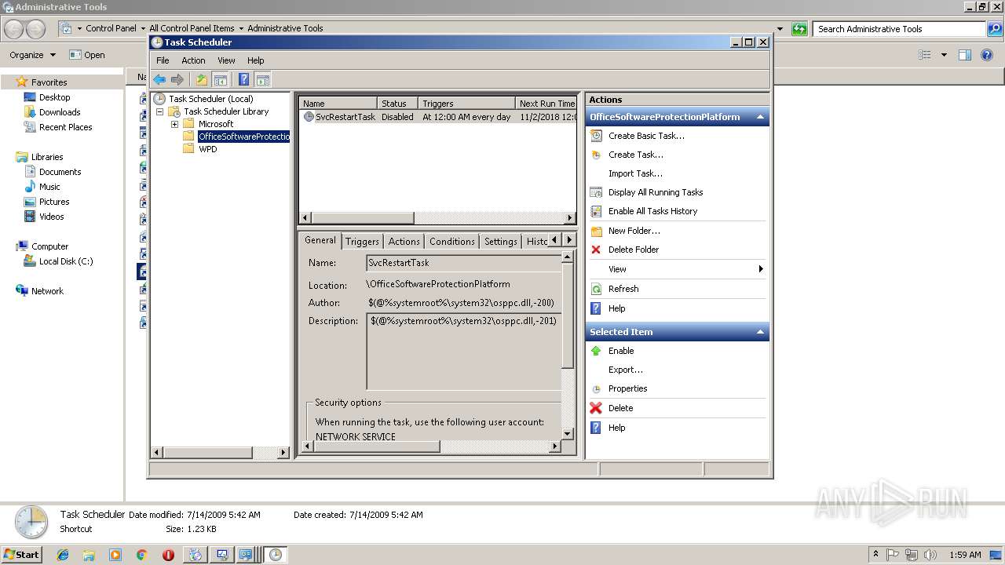
Task: Click Enable All Tasks History
Action: click(652, 211)
